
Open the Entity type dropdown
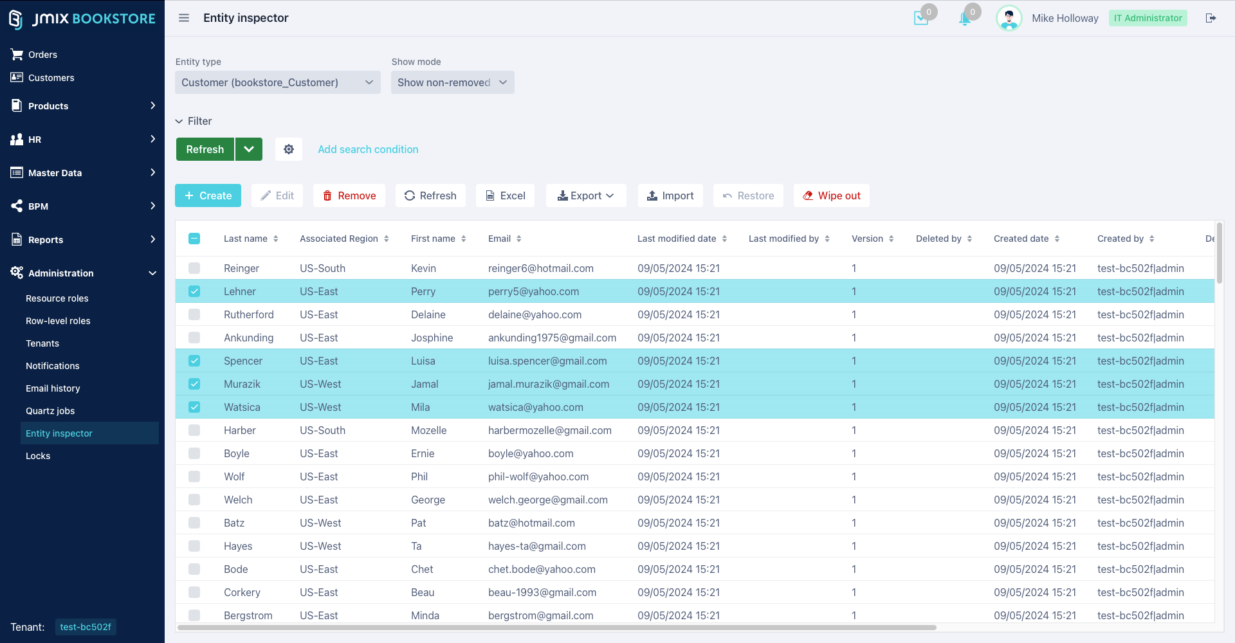coord(278,82)
